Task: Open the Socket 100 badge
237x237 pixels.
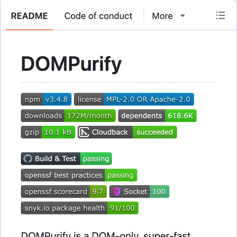Action: tap(139, 191)
